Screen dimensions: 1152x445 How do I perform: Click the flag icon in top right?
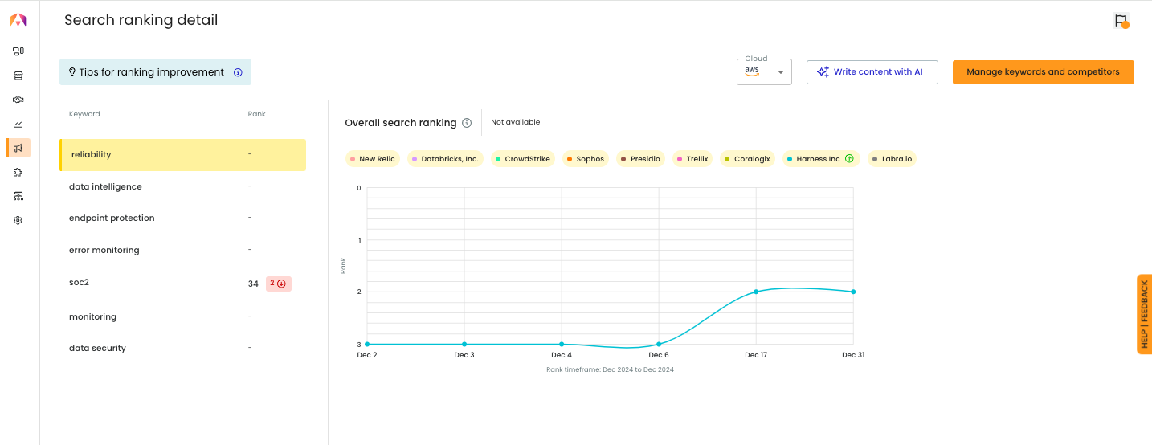[x=1121, y=21]
